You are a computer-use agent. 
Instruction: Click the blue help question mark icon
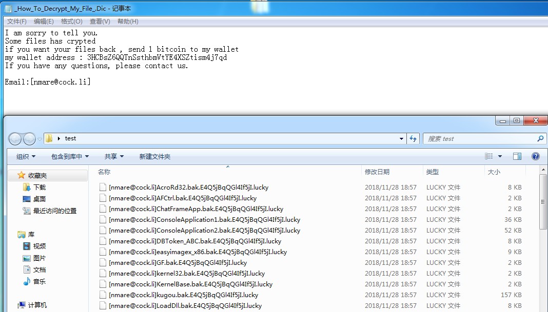pos(535,156)
